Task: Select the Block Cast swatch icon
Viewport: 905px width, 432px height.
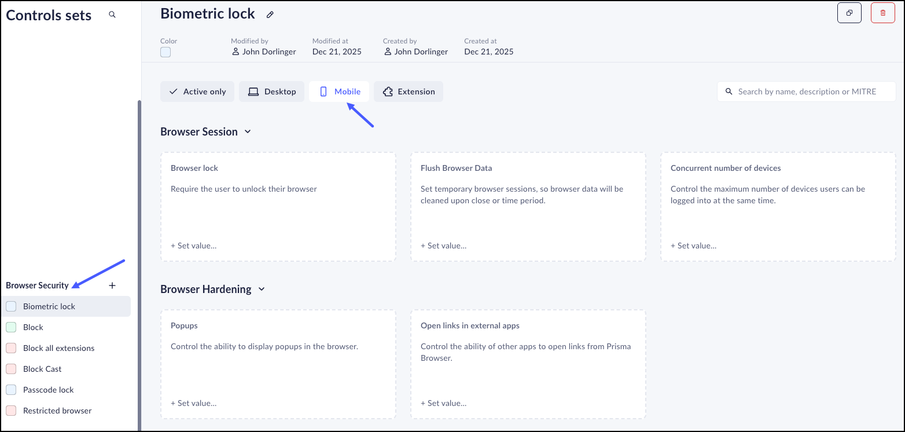Action: tap(11, 369)
